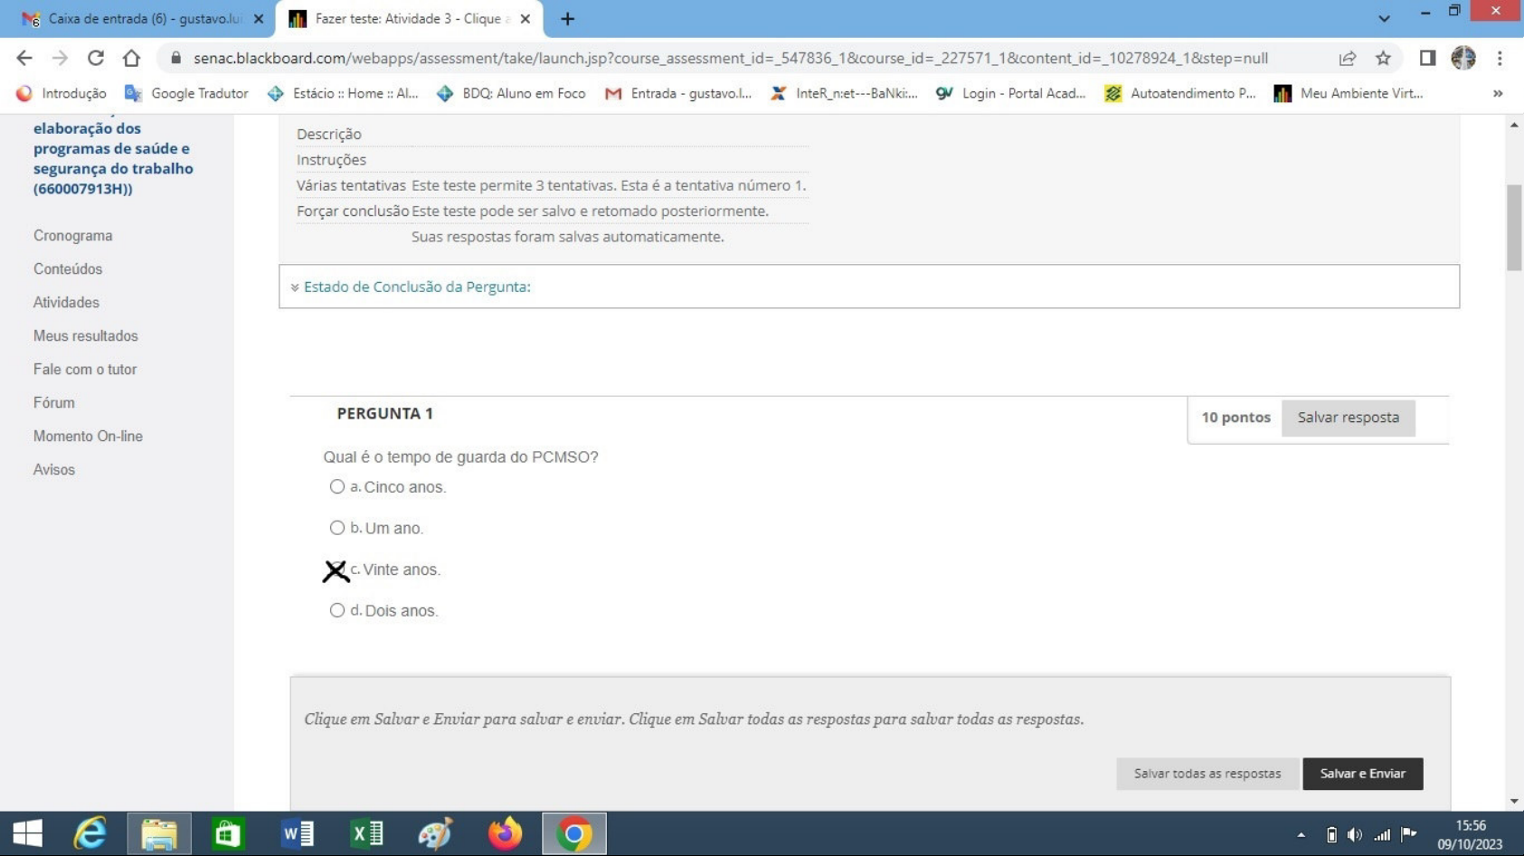Image resolution: width=1524 pixels, height=856 pixels.
Task: Open Word from the taskbar
Action: (x=297, y=832)
